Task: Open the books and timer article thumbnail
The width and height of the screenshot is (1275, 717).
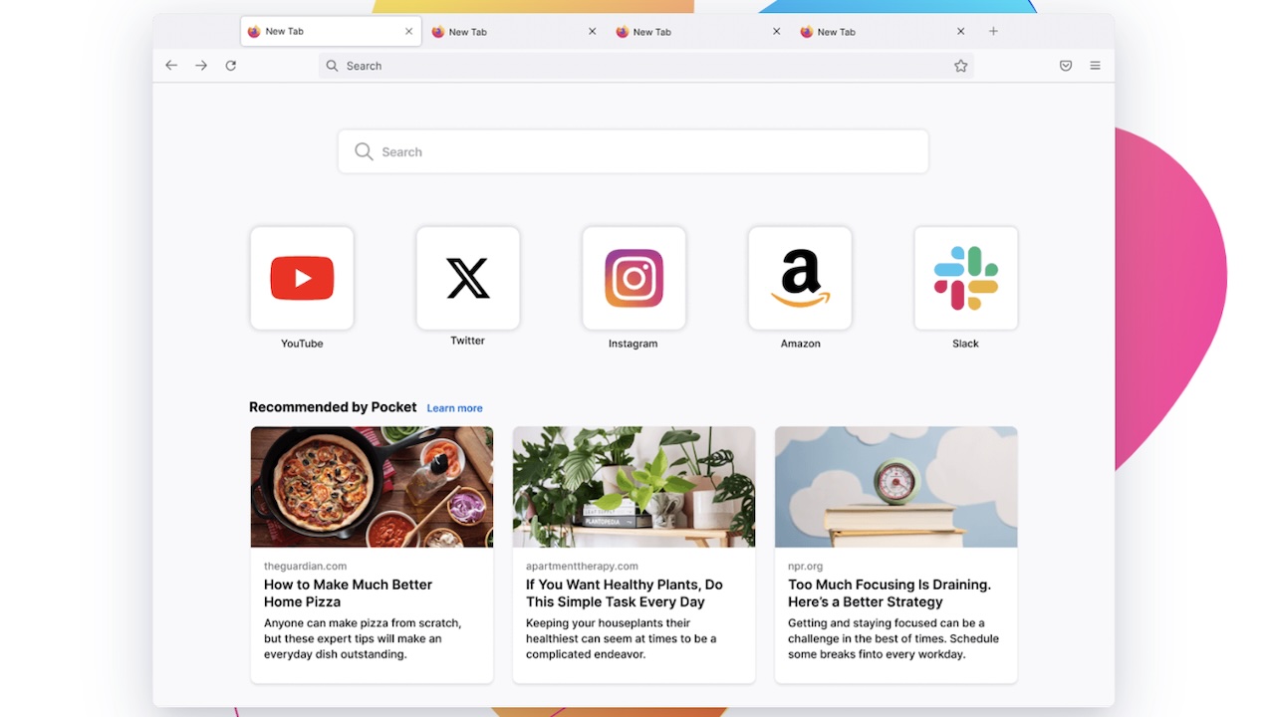Action: coord(896,487)
